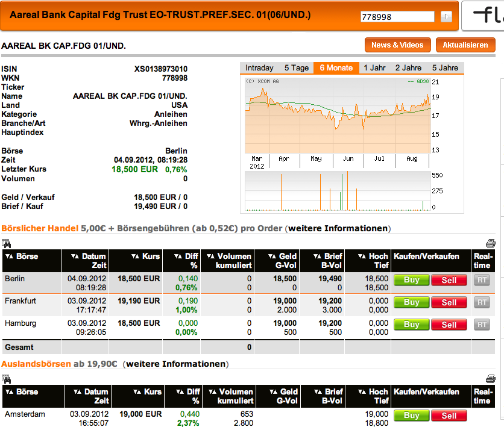Open weitere Informationen link for Börslicher Handel

pos(338,228)
